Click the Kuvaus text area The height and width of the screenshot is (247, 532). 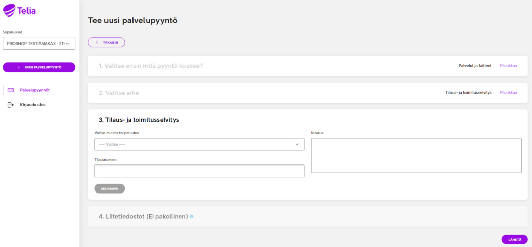point(416,156)
